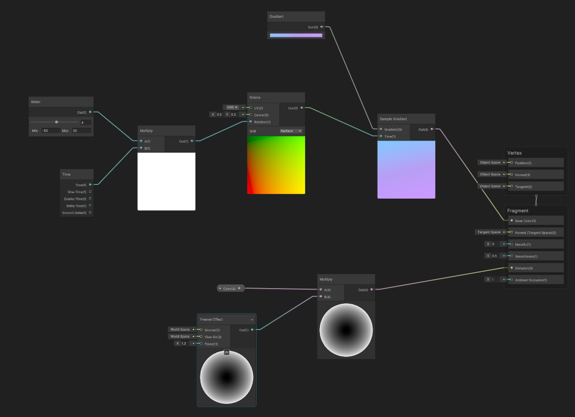Click the B(1) input port of Multiply

click(141, 148)
